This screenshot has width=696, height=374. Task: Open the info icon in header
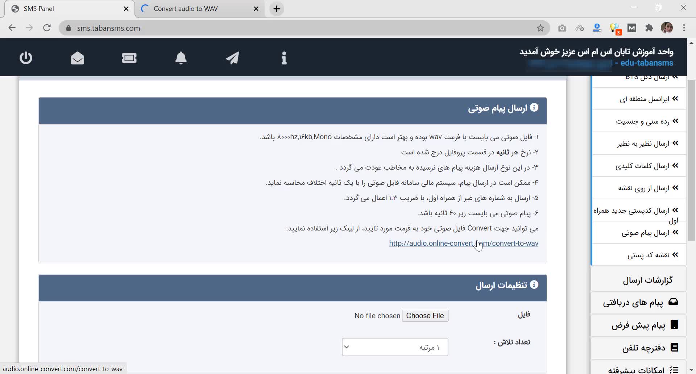coord(284,58)
